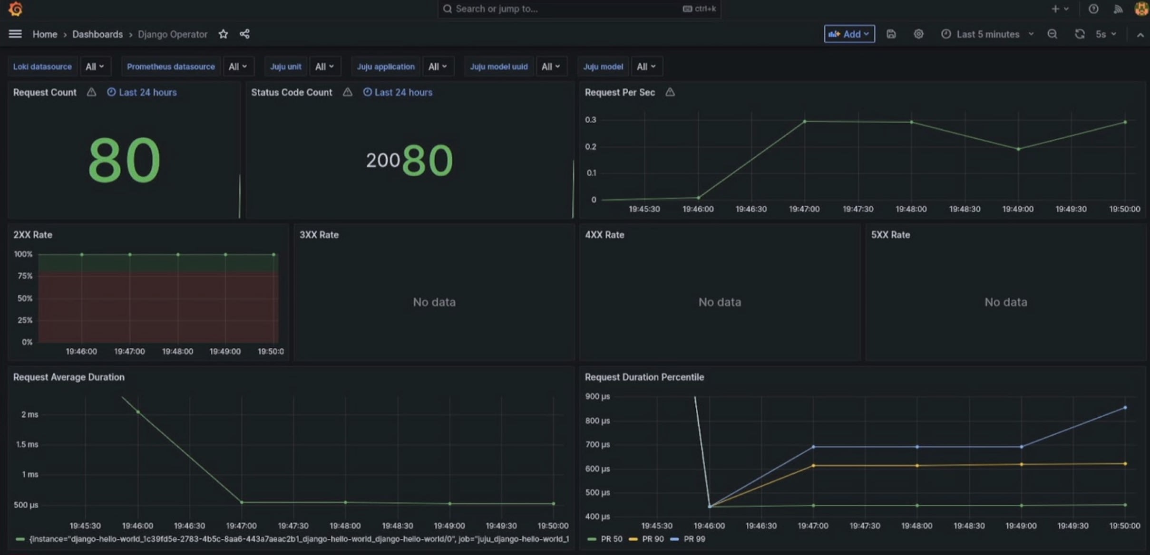
Task: Open user profile avatar
Action: pos(1142,9)
